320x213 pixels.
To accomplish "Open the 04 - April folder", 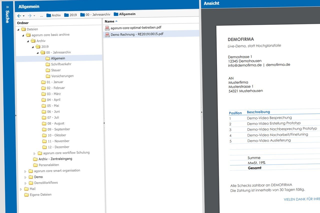I will pos(54,100).
